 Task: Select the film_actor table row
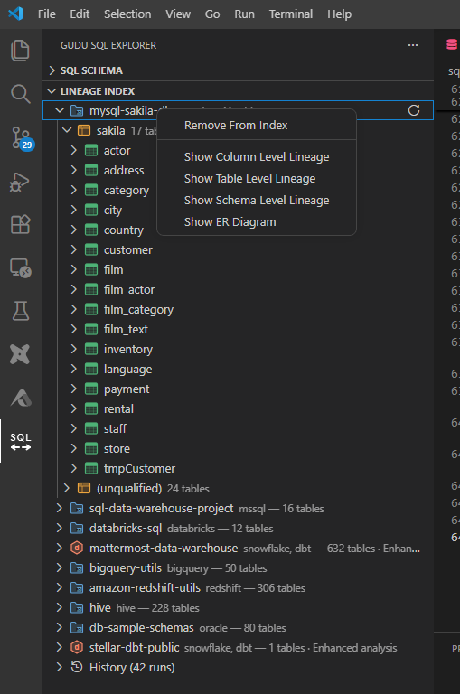click(239, 289)
